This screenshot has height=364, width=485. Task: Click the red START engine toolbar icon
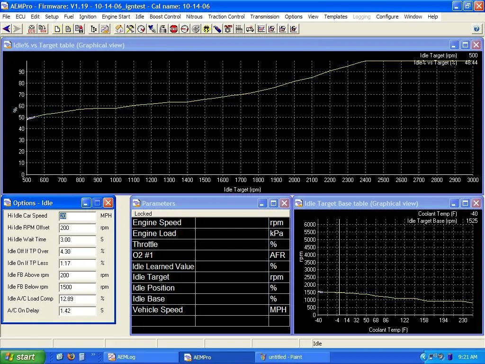[174, 29]
